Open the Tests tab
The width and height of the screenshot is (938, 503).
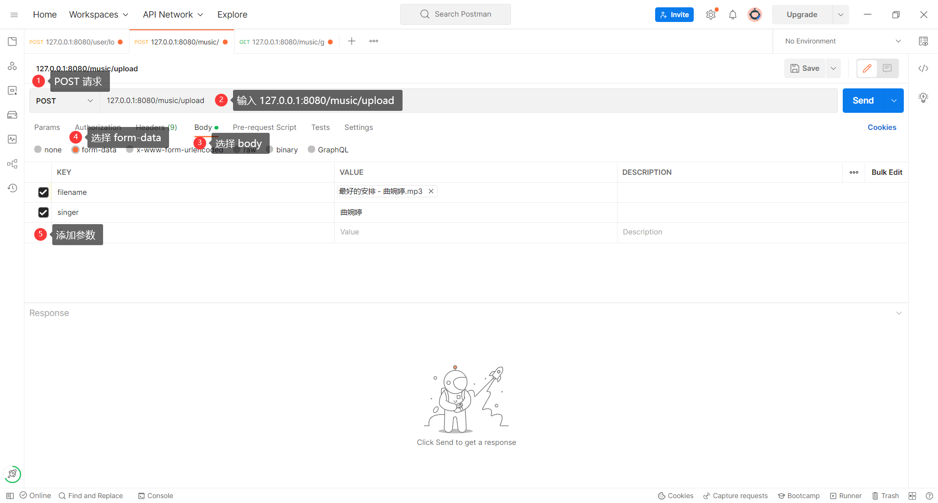(x=320, y=127)
